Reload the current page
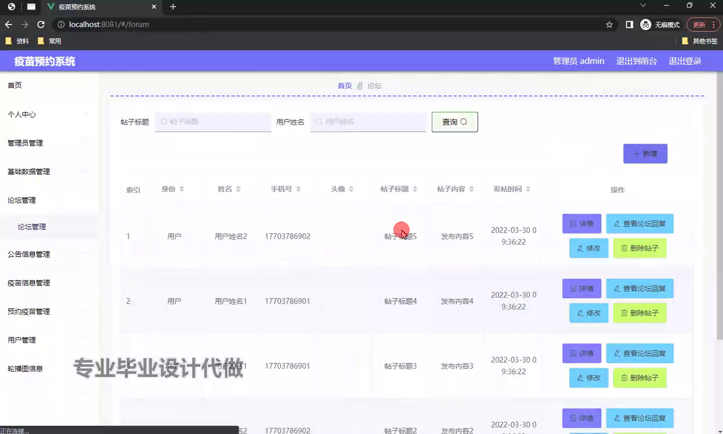This screenshot has height=434, width=723. 41,24
